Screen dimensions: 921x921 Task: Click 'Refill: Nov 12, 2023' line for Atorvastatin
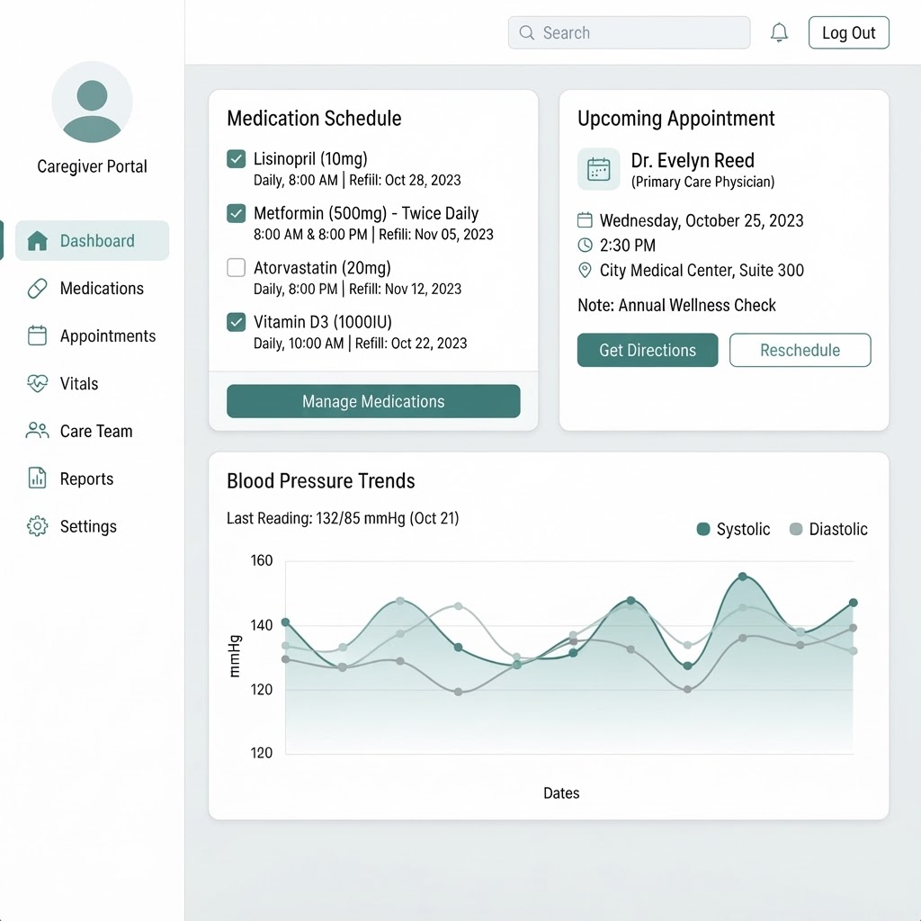click(x=406, y=289)
